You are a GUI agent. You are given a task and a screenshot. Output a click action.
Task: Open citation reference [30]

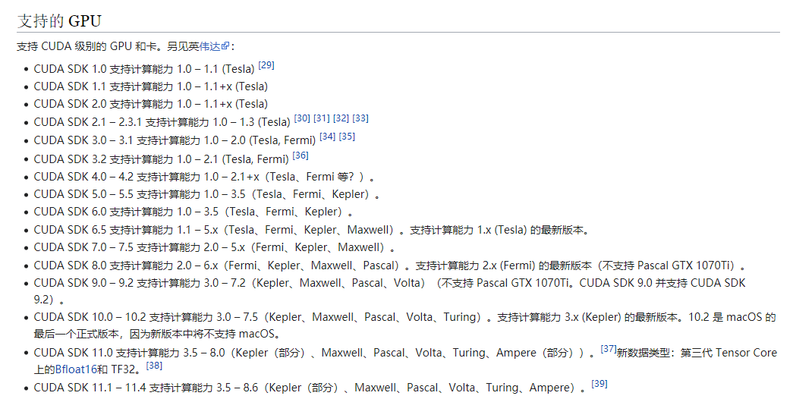coord(302,118)
